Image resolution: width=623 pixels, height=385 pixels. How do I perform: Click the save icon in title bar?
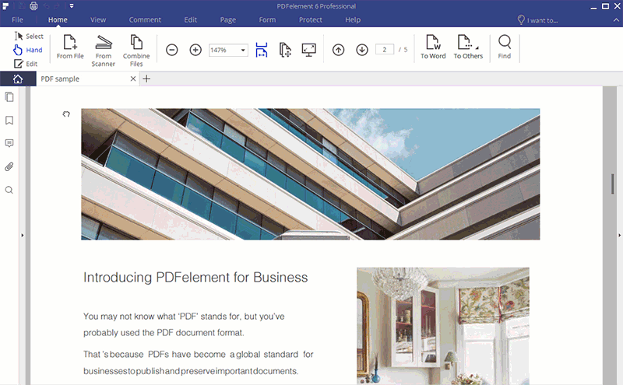coord(22,6)
